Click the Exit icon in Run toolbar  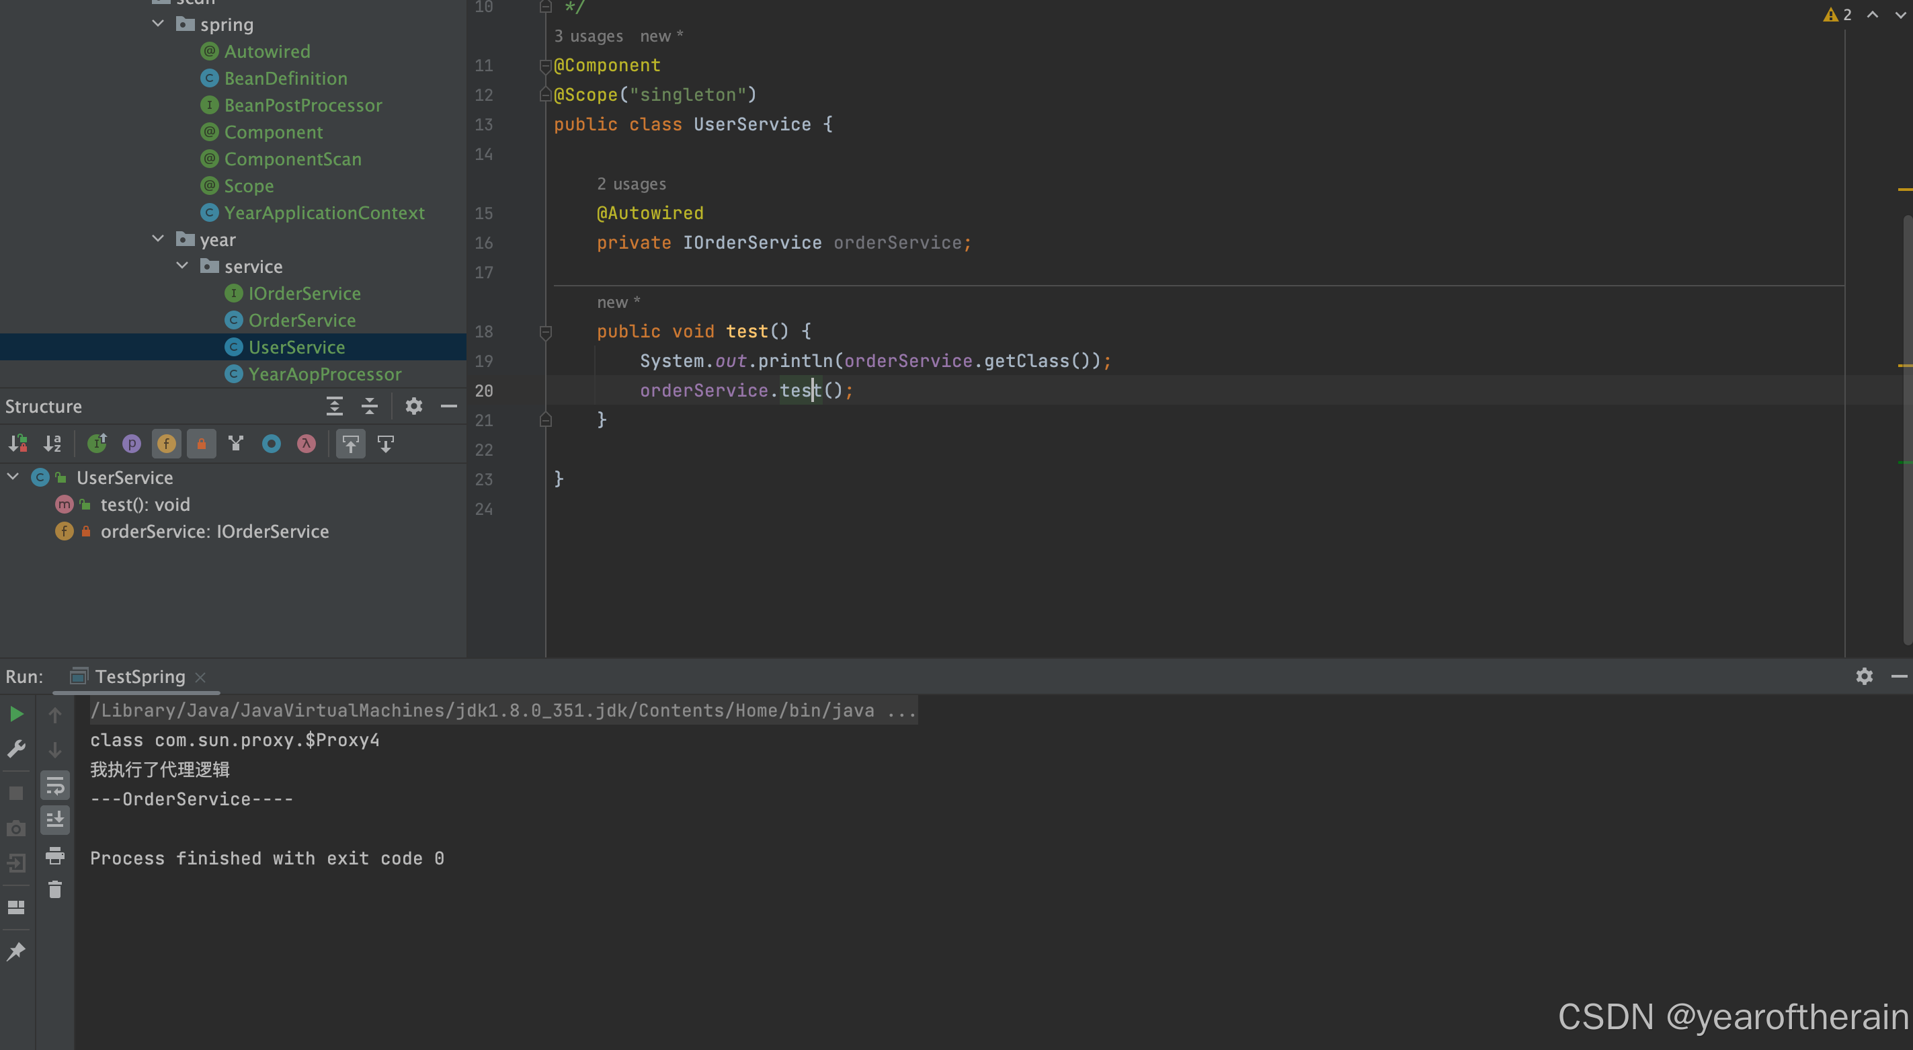point(16,863)
